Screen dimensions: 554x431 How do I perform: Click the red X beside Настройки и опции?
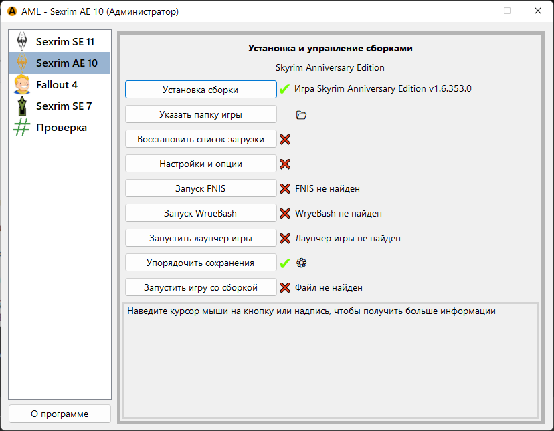(x=285, y=164)
